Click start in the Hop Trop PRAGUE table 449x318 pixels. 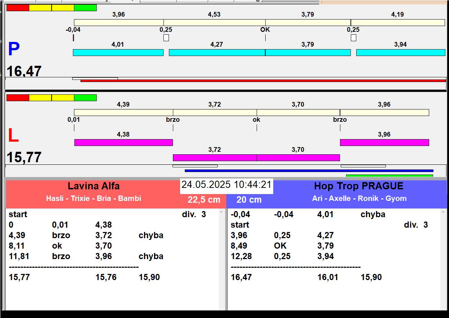240,225
